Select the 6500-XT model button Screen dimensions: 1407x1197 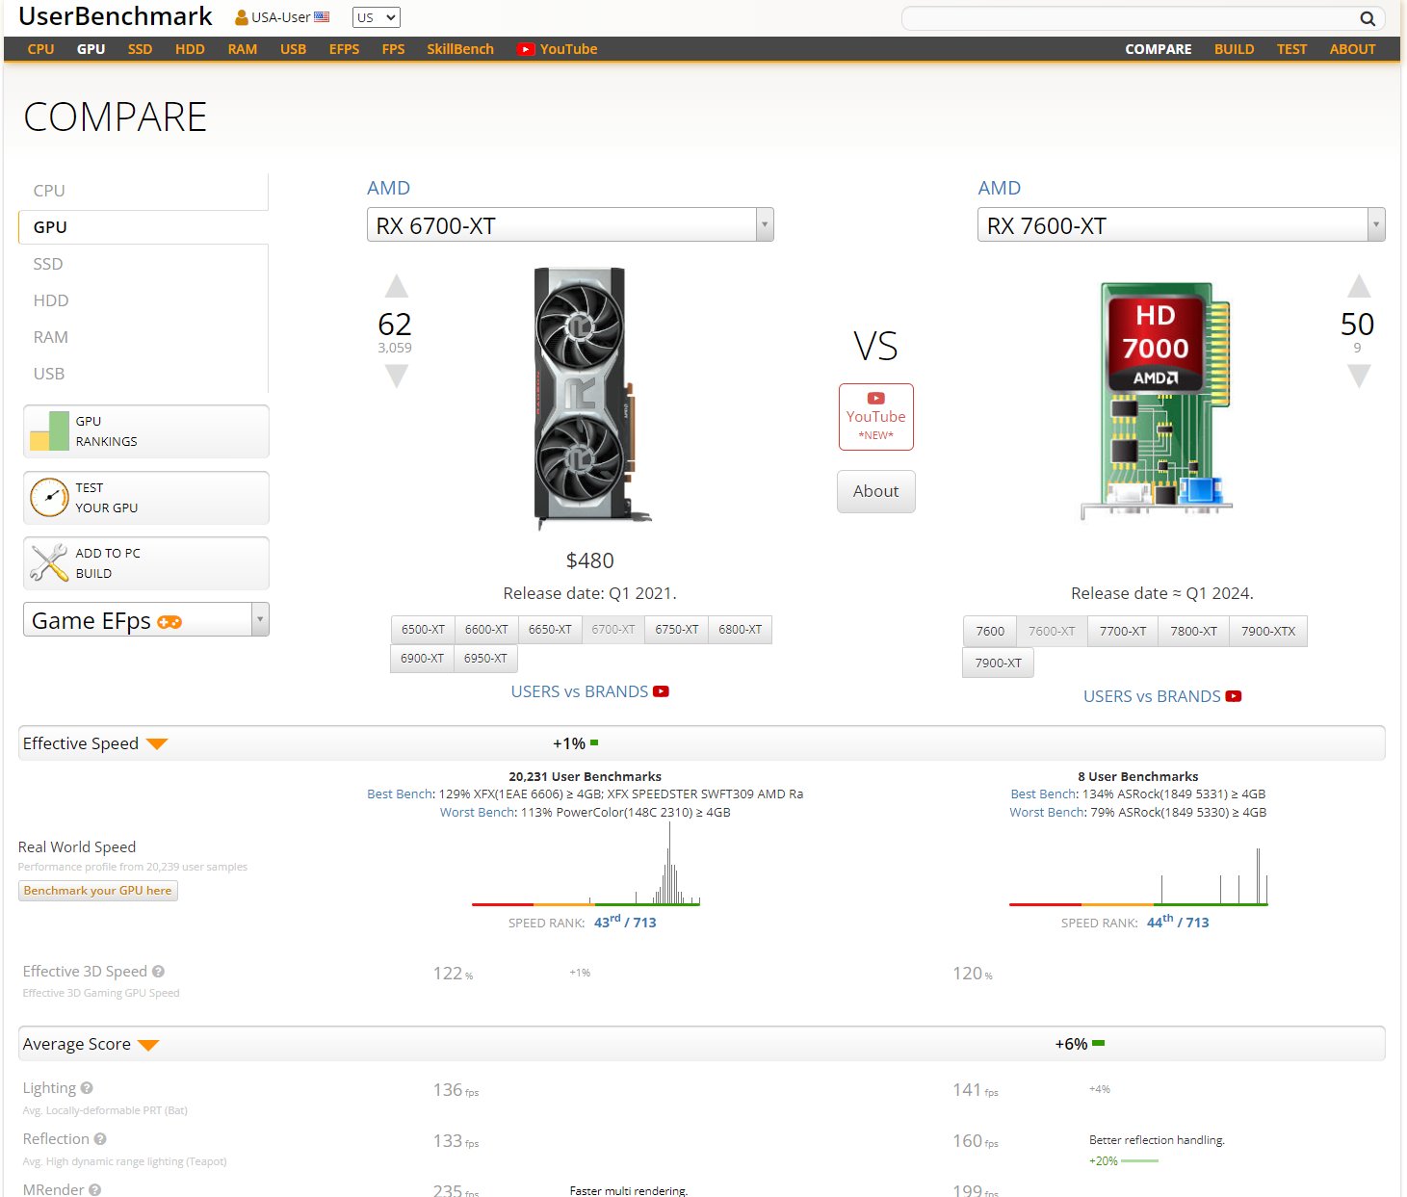423,629
